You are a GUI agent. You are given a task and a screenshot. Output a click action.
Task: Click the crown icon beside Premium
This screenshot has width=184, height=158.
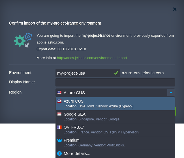coord(59,140)
